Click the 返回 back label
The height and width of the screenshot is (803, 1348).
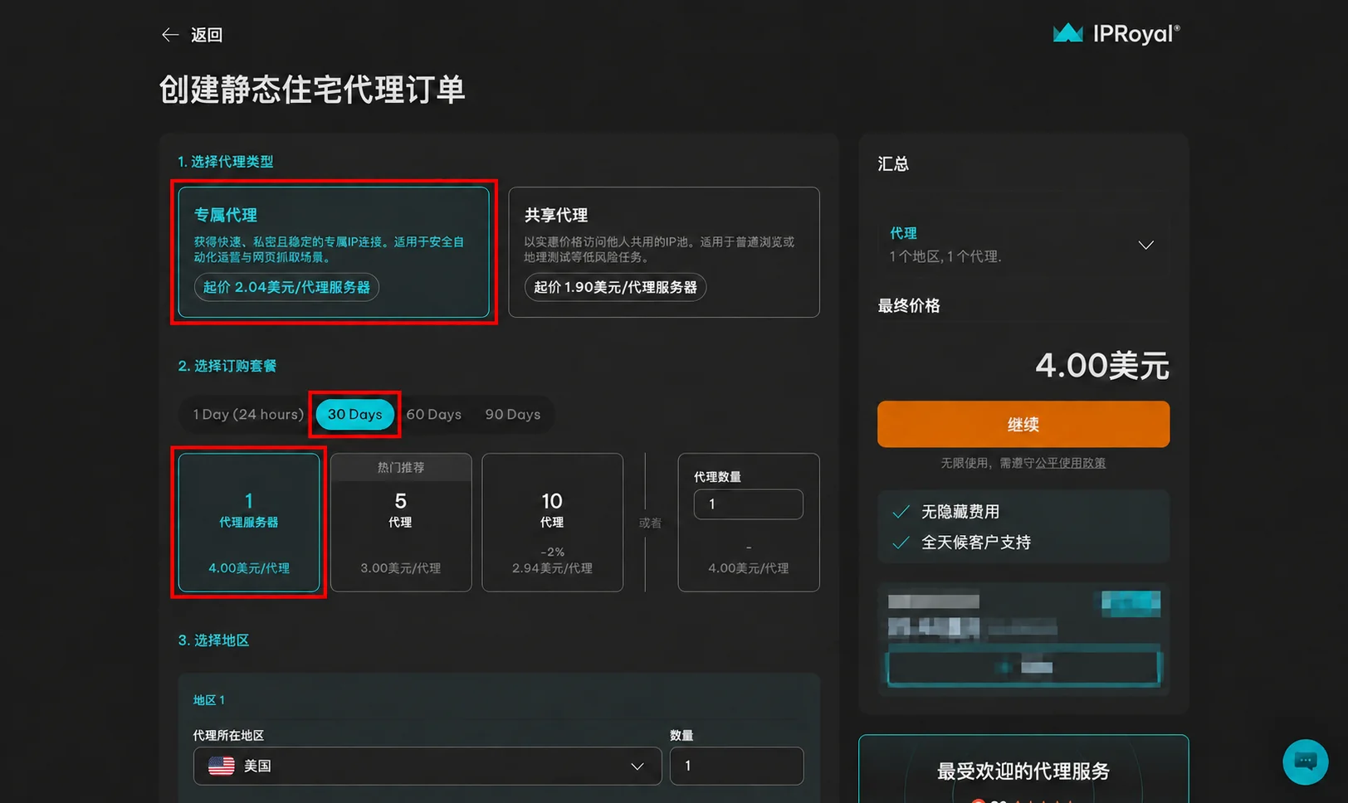click(x=207, y=35)
